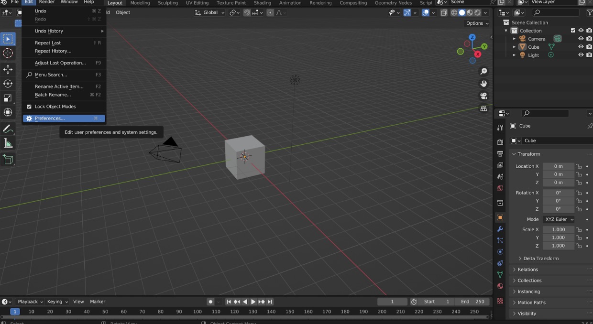
Task: Open the World properties tab
Action: [x=500, y=188]
